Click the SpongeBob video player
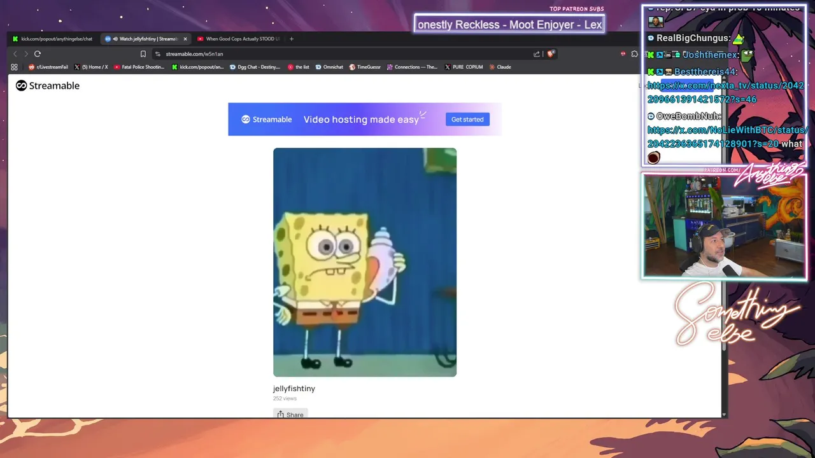 [x=365, y=262]
